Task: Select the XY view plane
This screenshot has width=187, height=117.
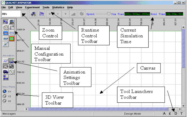Action: (x=5, y=92)
